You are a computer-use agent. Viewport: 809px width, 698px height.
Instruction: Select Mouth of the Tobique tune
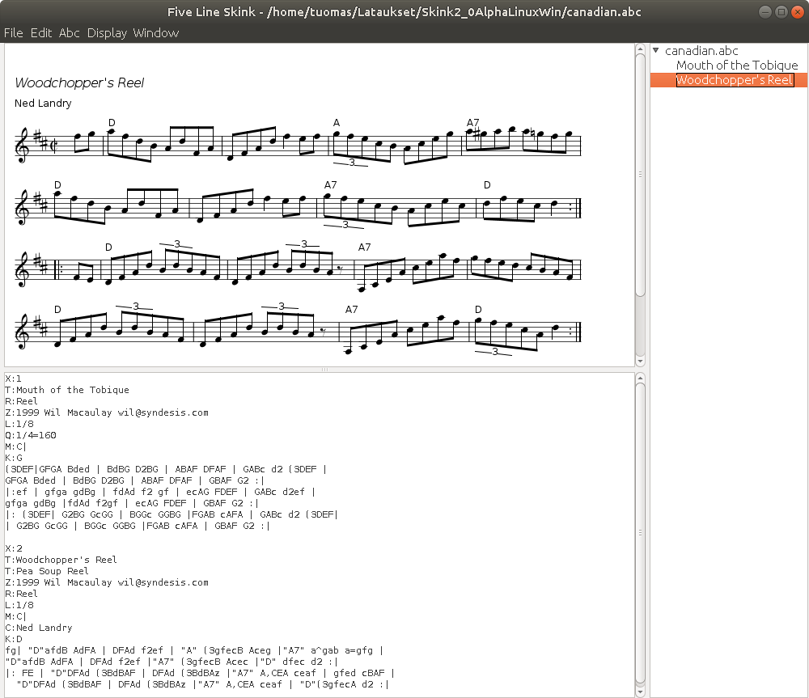(736, 66)
